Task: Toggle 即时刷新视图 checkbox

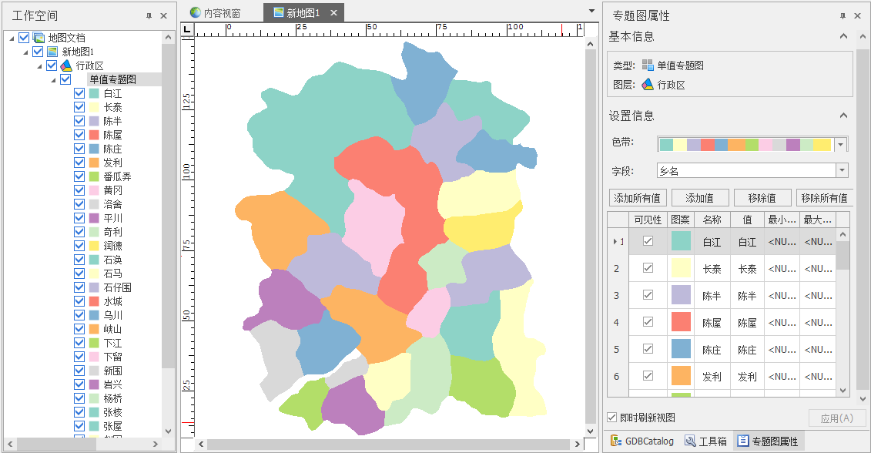Action: pos(612,418)
